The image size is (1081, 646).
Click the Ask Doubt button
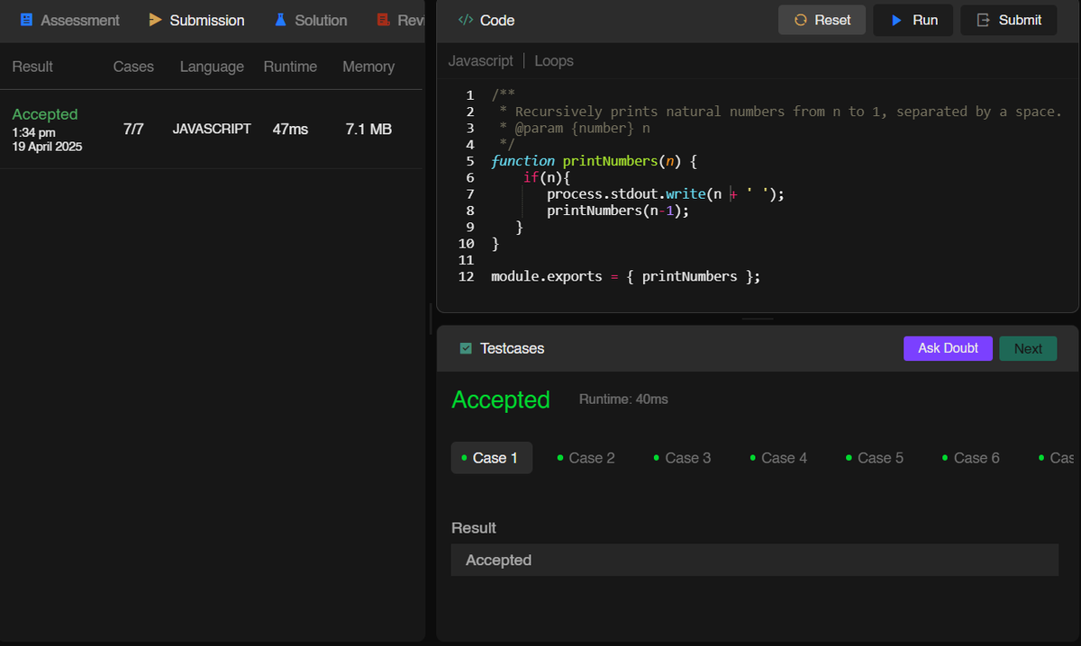point(948,348)
